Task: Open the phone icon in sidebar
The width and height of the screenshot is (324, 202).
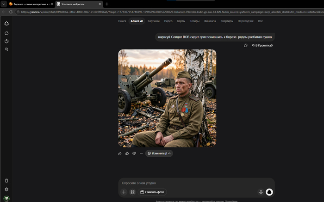Action: point(6,181)
